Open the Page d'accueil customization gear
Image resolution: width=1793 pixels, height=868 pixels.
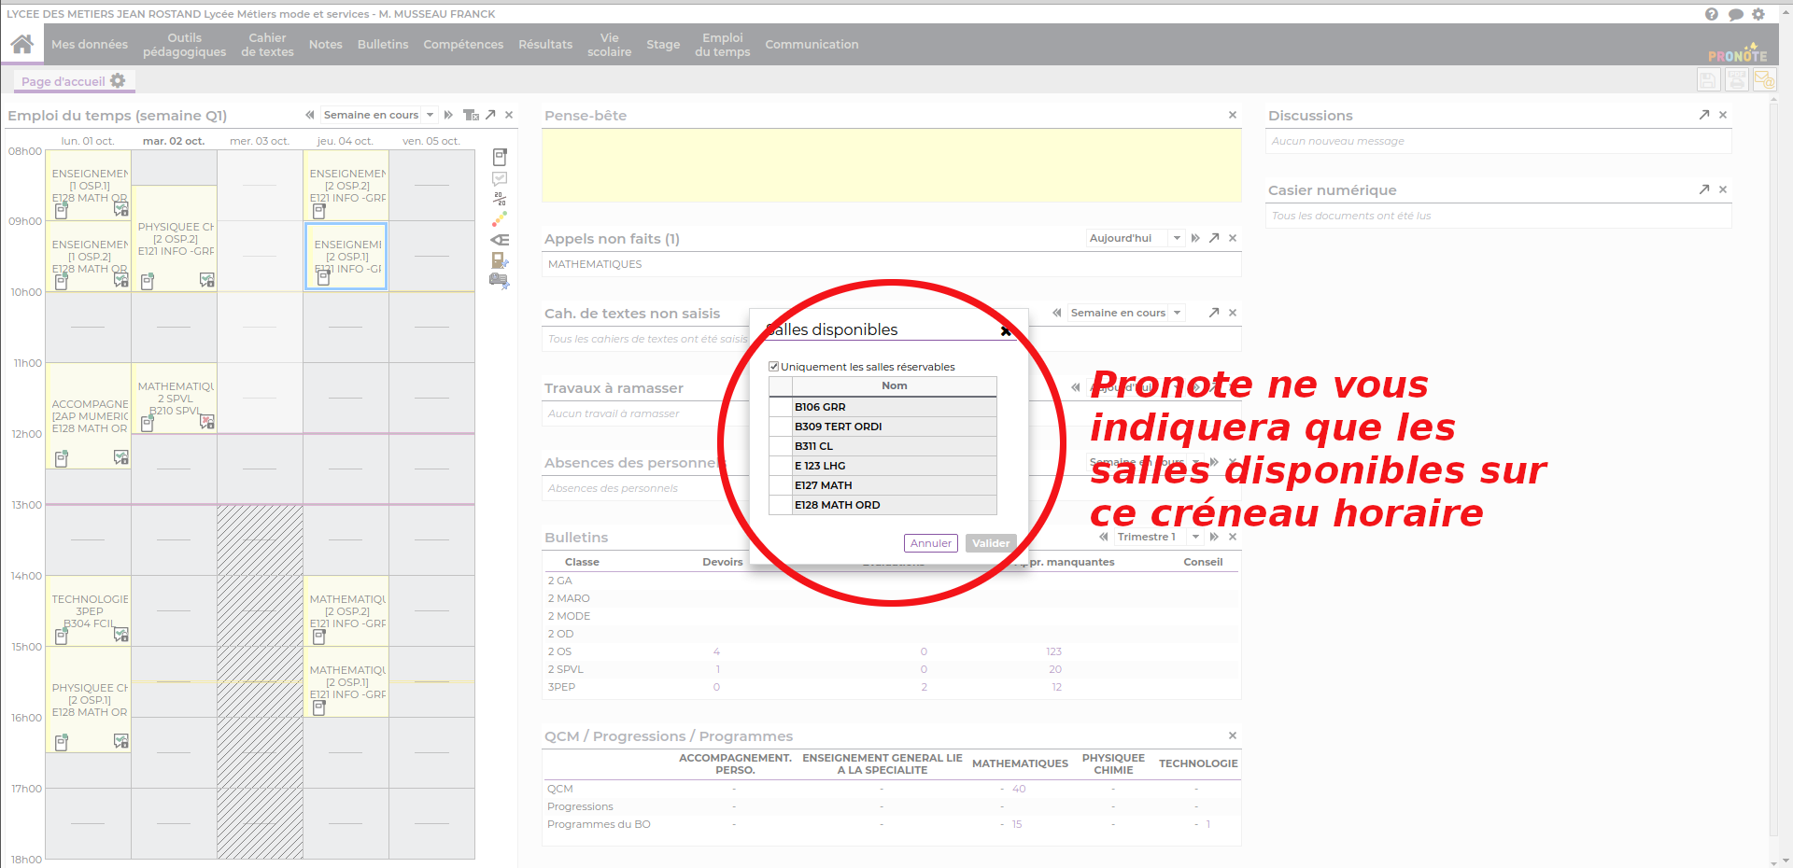118,81
